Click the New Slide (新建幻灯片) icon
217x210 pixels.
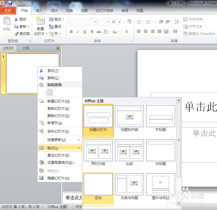coord(40,21)
